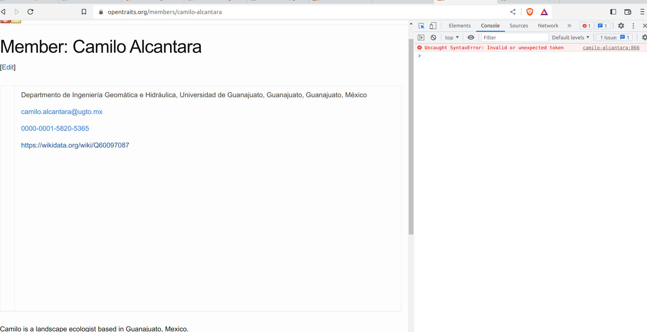Click the share icon in the address bar
Viewport: 647px width, 332px height.
[513, 12]
